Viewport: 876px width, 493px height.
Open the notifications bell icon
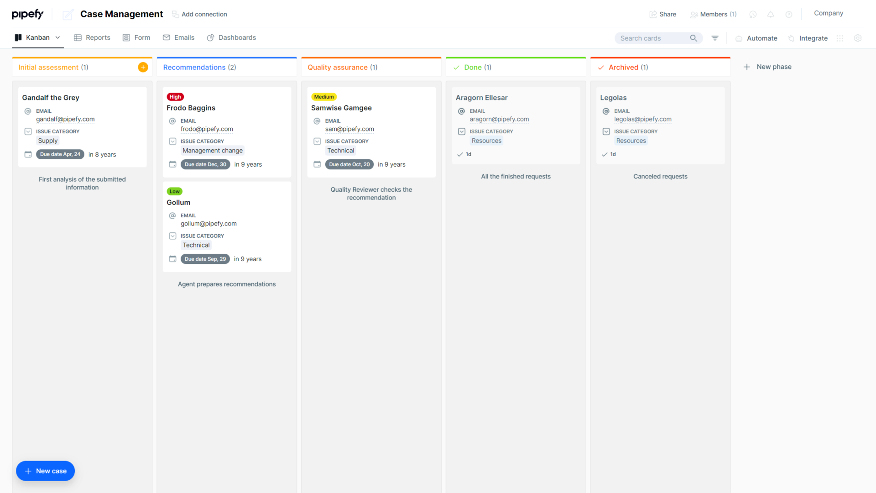[x=771, y=14]
